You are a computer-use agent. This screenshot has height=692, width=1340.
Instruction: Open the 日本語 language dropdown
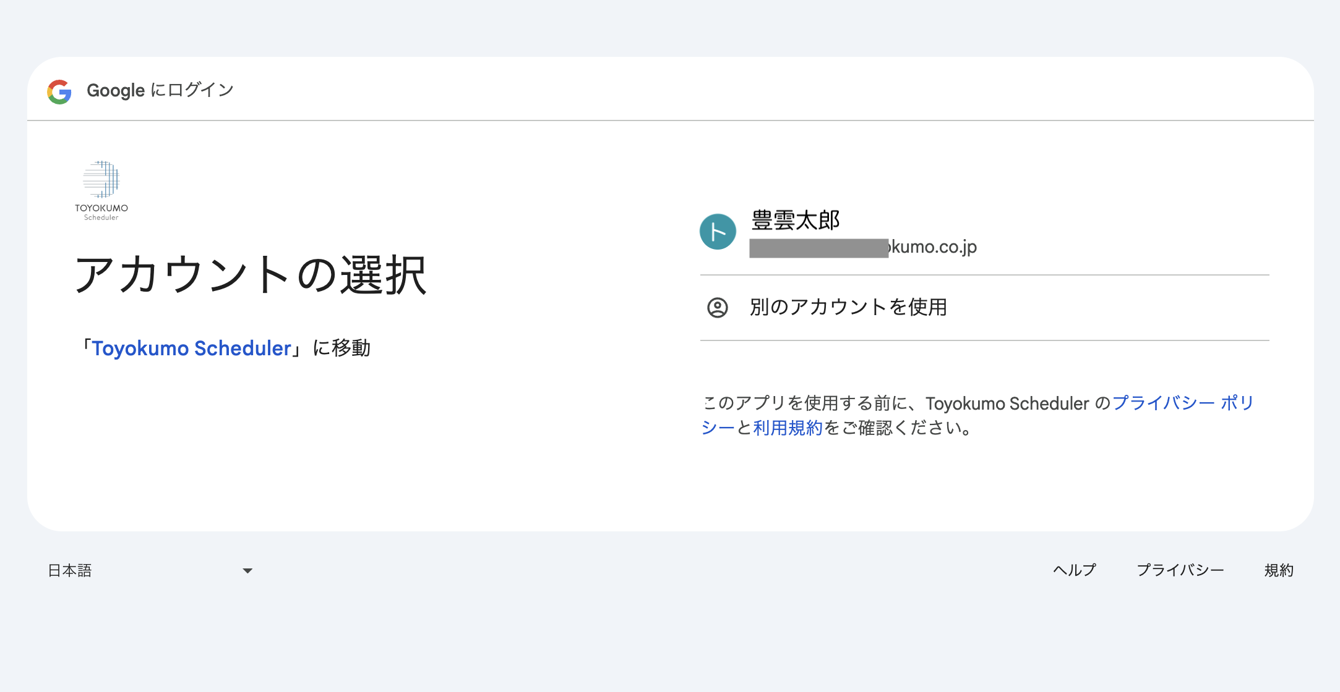pos(150,570)
